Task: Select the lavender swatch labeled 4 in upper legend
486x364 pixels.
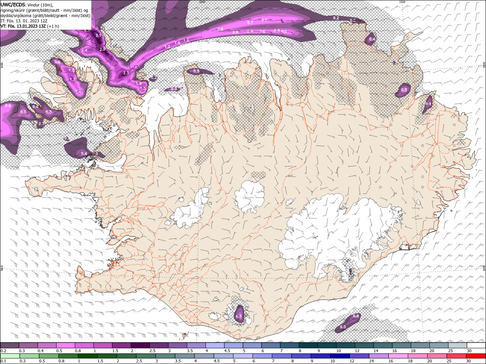Action: click(215, 345)
